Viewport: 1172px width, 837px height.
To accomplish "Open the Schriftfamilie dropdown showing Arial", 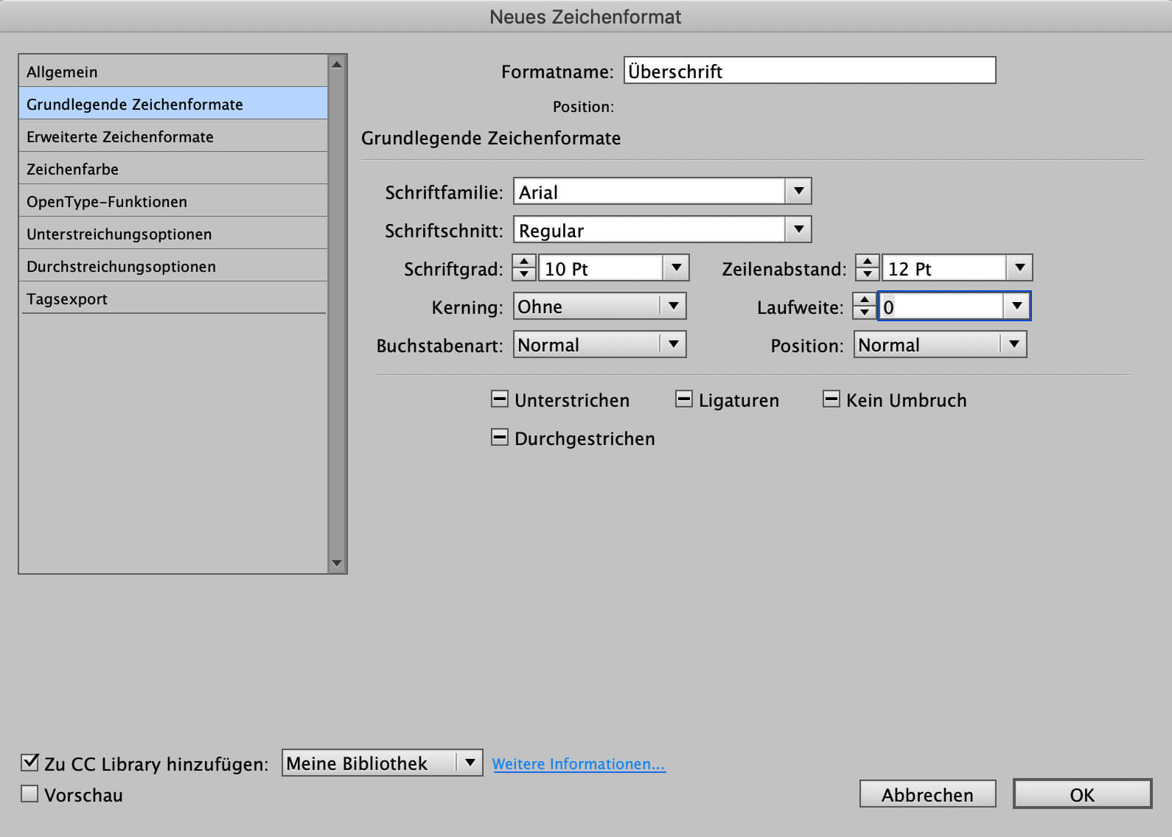I will [798, 192].
